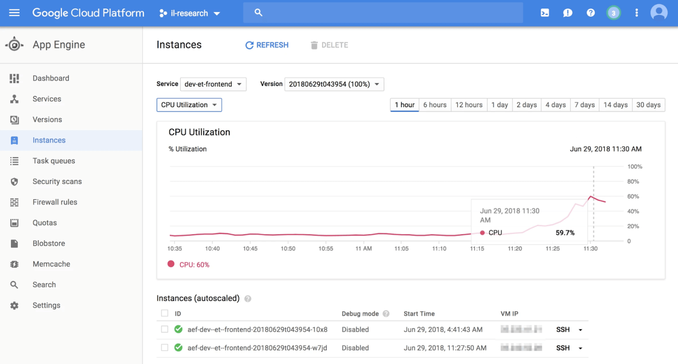Open the Memcache panel
Image resolution: width=678 pixels, height=364 pixels.
coord(50,264)
